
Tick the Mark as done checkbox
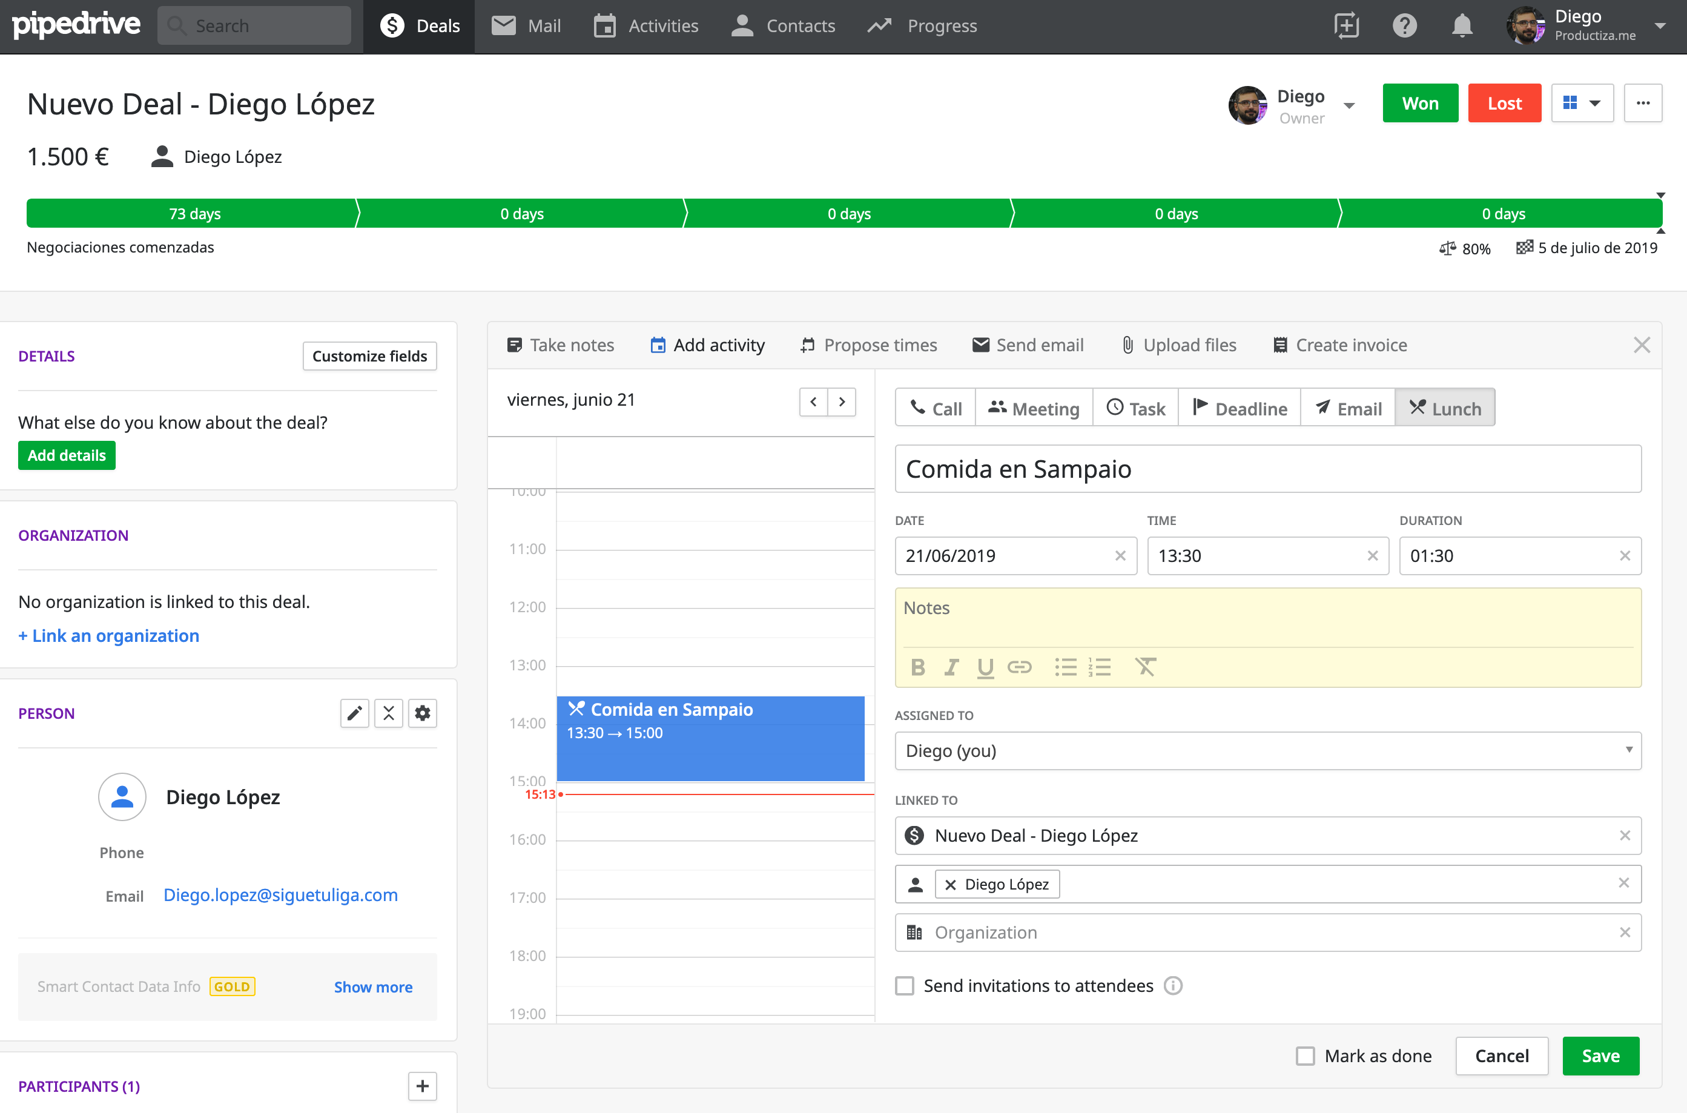pyautogui.click(x=1305, y=1056)
